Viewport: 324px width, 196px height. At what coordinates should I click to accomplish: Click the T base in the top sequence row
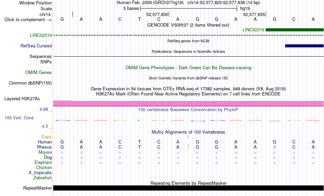[139, 19]
